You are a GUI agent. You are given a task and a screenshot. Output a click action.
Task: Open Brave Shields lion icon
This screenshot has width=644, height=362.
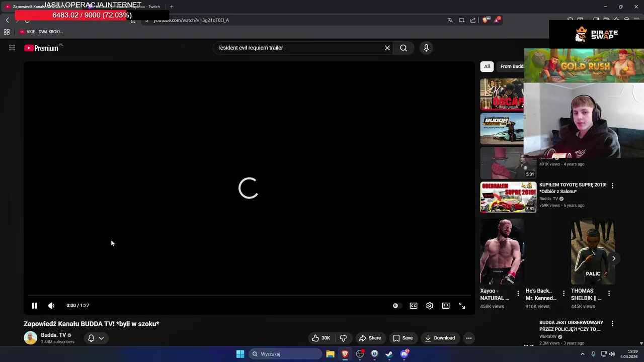click(x=486, y=20)
